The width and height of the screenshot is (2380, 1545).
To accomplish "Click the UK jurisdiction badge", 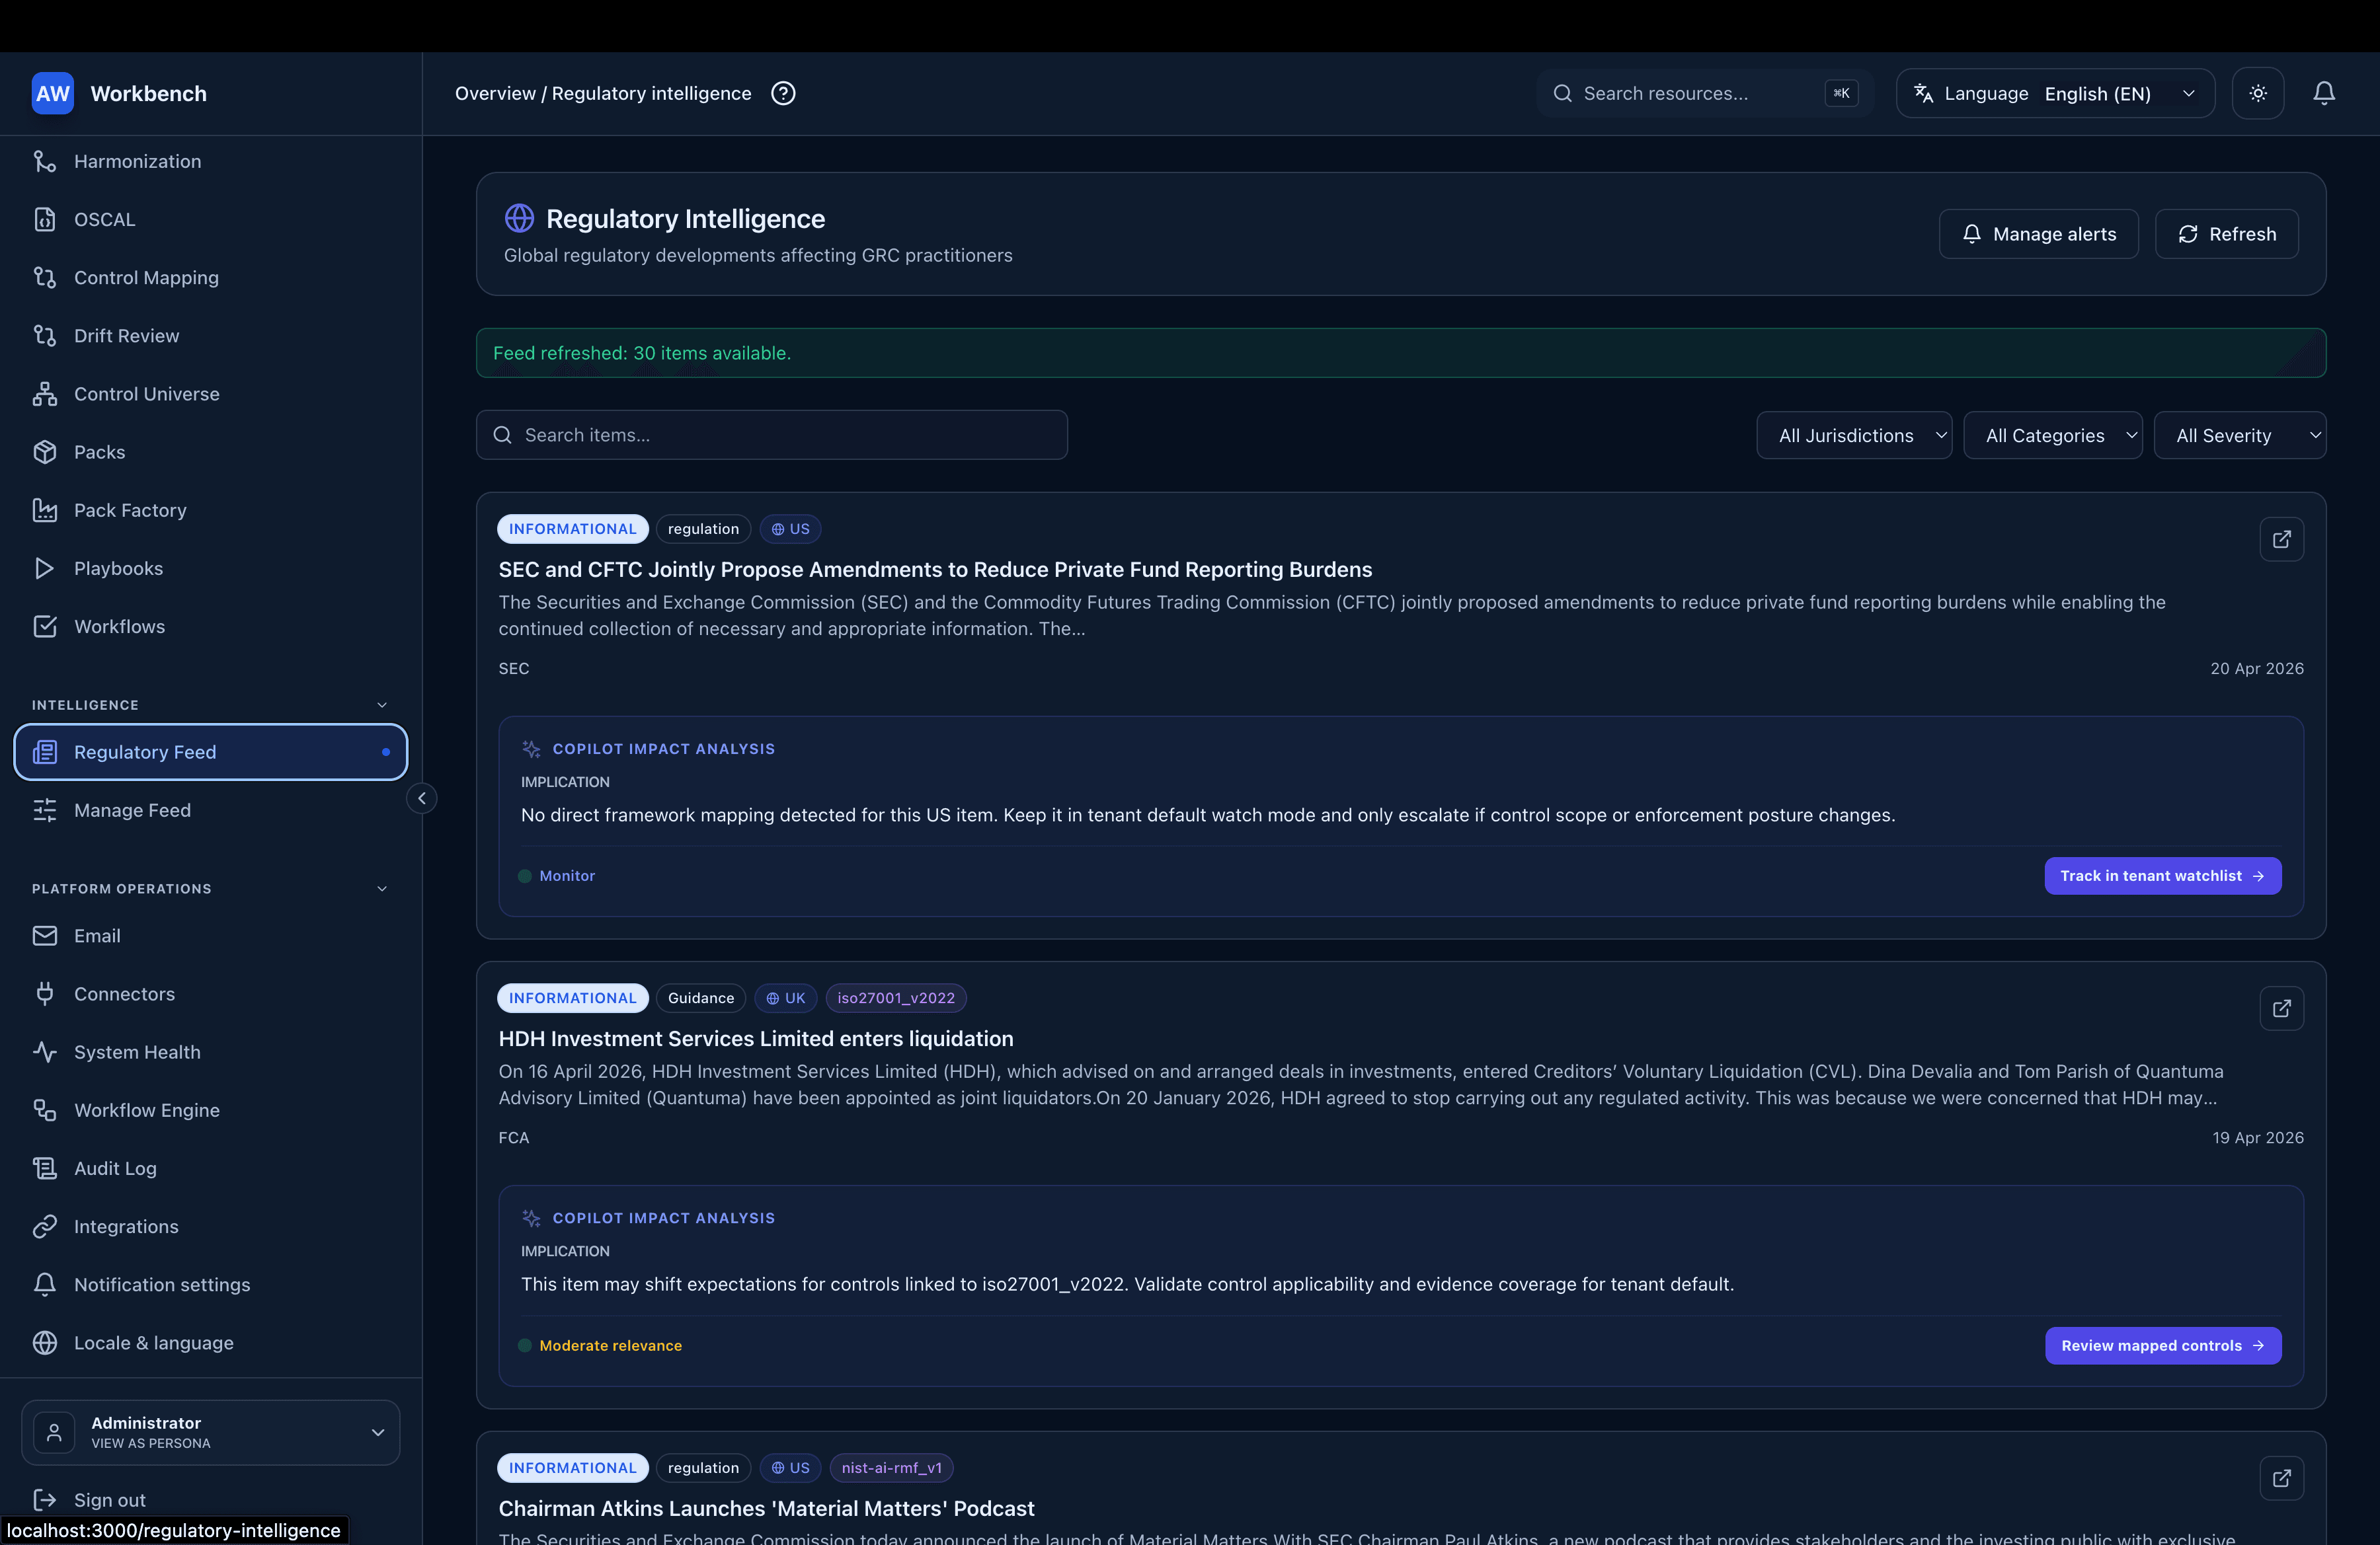I will tap(785, 997).
